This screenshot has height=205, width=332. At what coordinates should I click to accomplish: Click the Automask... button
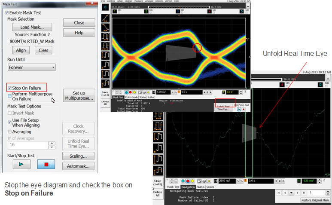coord(79,166)
